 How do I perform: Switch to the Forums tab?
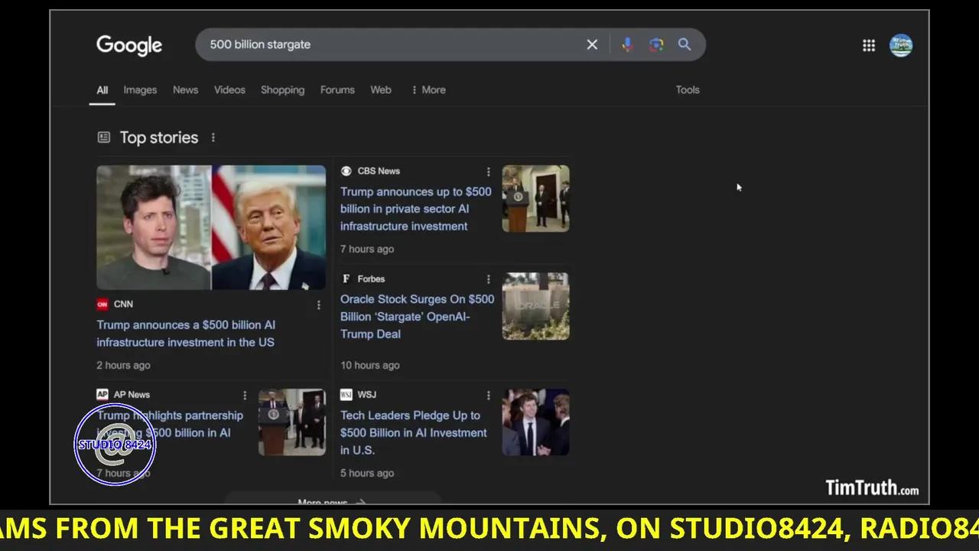[x=337, y=90]
